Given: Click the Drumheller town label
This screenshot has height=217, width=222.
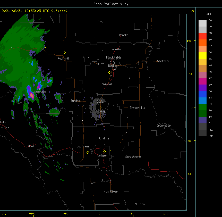Looking at the screenshot, I should (164, 126).
